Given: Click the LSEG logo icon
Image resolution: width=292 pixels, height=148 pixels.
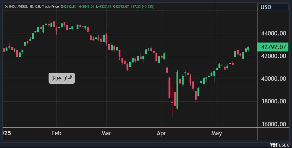Looking at the screenshot, I should (x=274, y=145).
